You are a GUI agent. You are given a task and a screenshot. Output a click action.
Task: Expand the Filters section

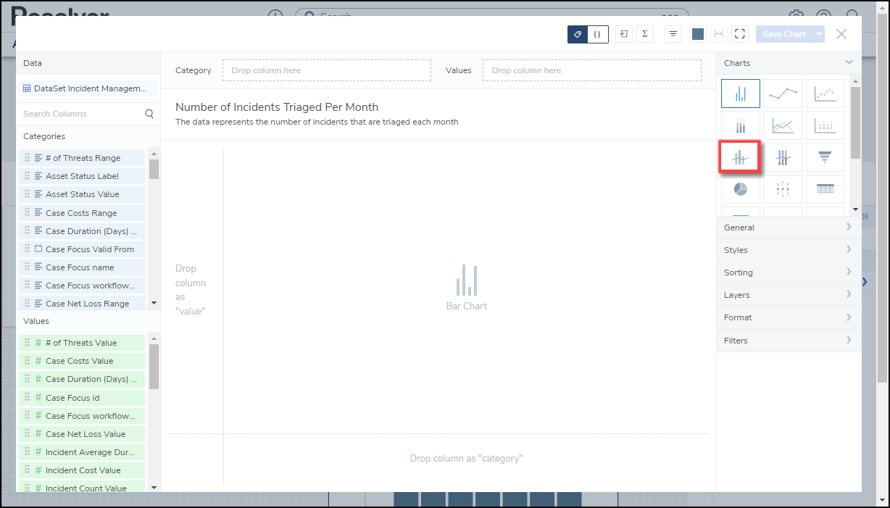click(789, 341)
